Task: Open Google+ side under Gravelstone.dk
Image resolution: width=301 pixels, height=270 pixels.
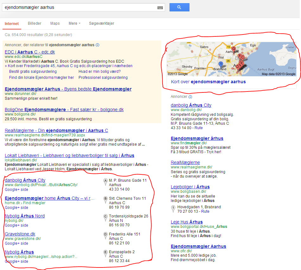Action: click(x=16, y=243)
